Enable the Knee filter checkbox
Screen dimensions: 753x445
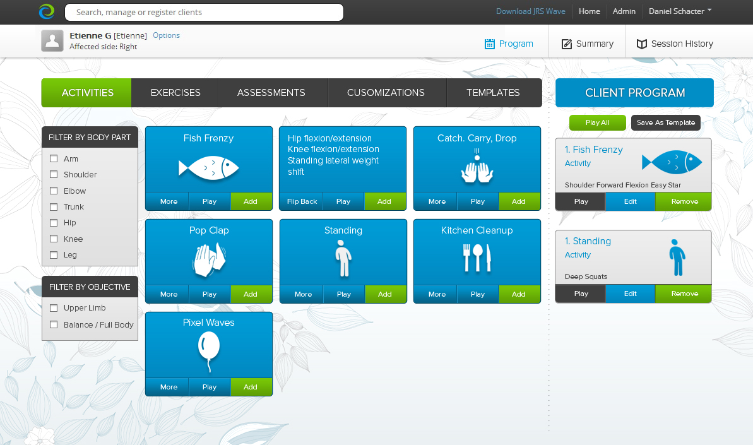(54, 239)
